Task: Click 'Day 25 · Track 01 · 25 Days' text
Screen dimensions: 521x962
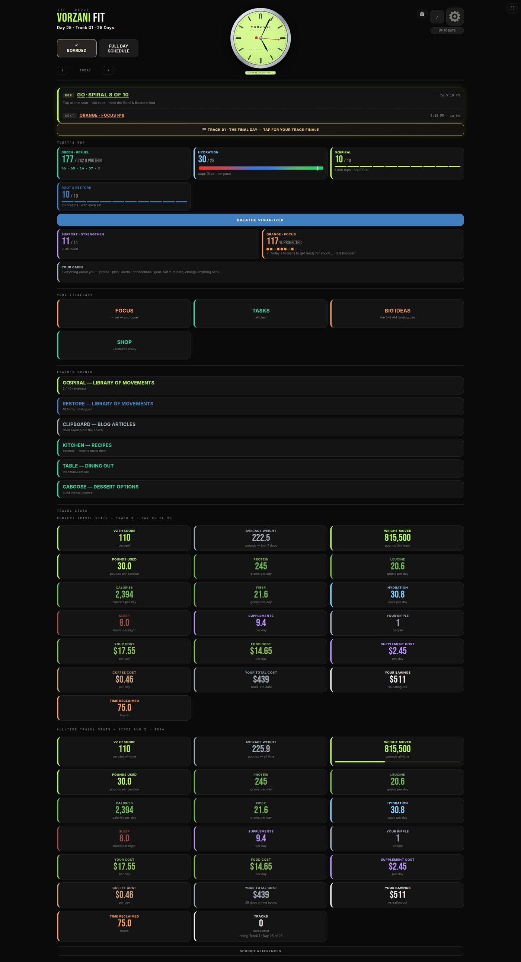Action: click(x=86, y=28)
